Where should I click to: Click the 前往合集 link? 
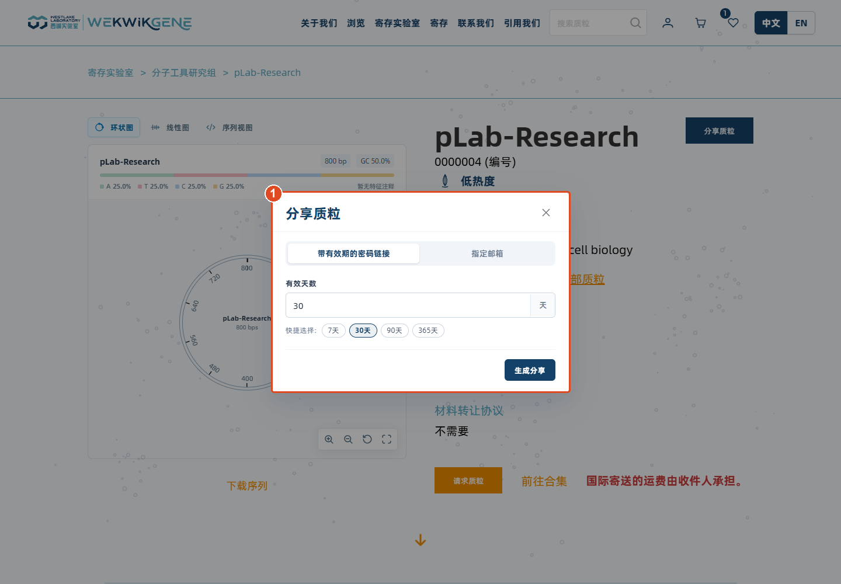tap(544, 481)
